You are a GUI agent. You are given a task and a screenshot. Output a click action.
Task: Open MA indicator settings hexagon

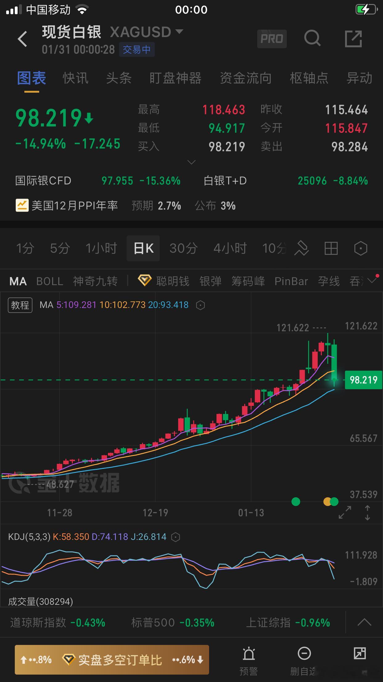click(200, 305)
